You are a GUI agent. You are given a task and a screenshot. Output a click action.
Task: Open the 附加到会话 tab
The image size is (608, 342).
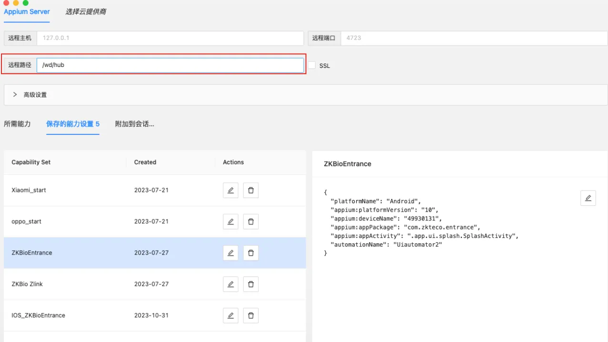(134, 124)
